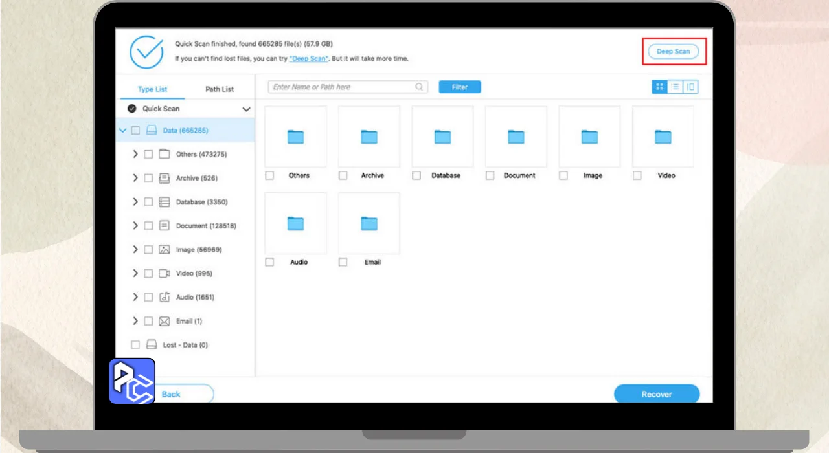Open the "Deep Scan" hyperlink in message
This screenshot has width=829, height=453.
pyautogui.click(x=309, y=59)
